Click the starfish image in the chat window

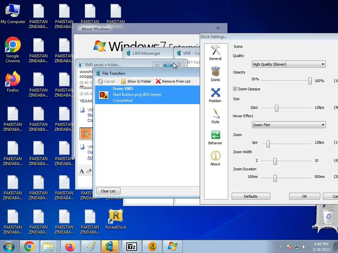(x=86, y=134)
